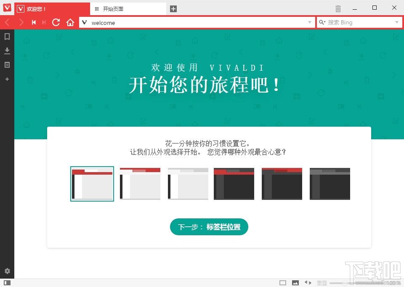Click the welcome address field
This screenshot has height=287, width=404.
(197, 22)
